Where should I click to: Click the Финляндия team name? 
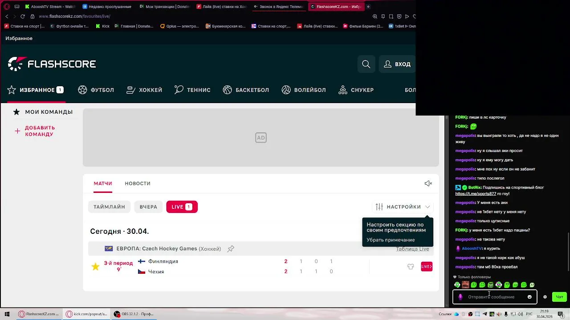[163, 261]
